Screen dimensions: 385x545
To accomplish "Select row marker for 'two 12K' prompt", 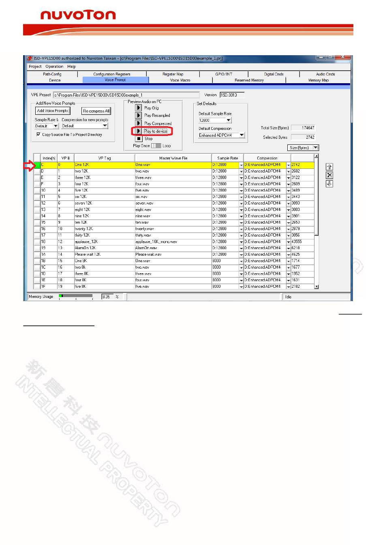I will (x=37, y=171).
